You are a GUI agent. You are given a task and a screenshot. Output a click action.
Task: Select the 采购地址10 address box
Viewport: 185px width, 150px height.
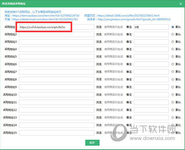pos(56,95)
